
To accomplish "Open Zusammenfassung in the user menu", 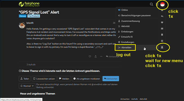I will [137, 21].
